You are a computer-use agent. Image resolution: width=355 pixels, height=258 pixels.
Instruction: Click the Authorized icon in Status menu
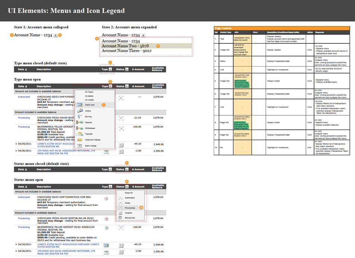click(120, 198)
